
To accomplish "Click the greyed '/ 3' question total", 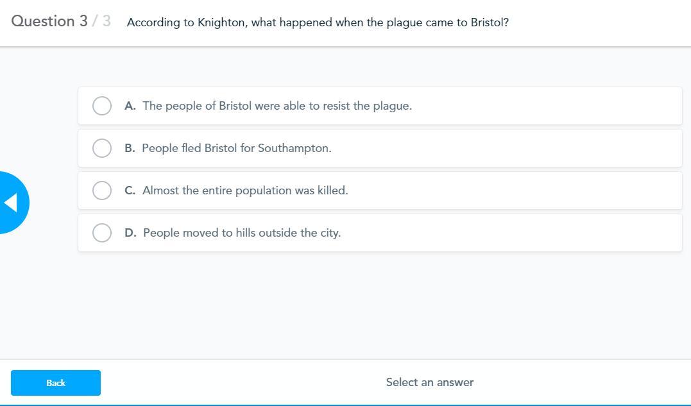I will pyautogui.click(x=101, y=21).
